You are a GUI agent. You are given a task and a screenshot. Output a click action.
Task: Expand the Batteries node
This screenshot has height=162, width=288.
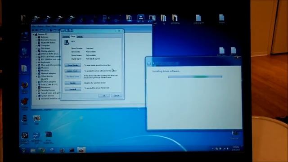pos(36,37)
